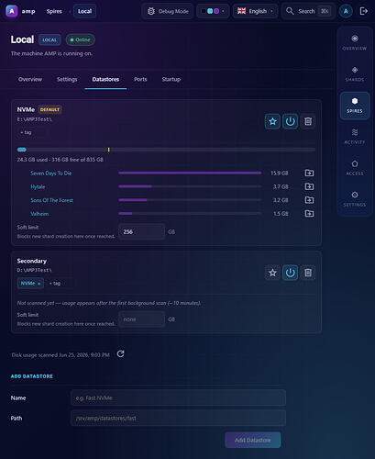Click the Seven Days To Die usage bar
Image resolution: width=375 pixels, height=459 pixels.
pos(190,173)
